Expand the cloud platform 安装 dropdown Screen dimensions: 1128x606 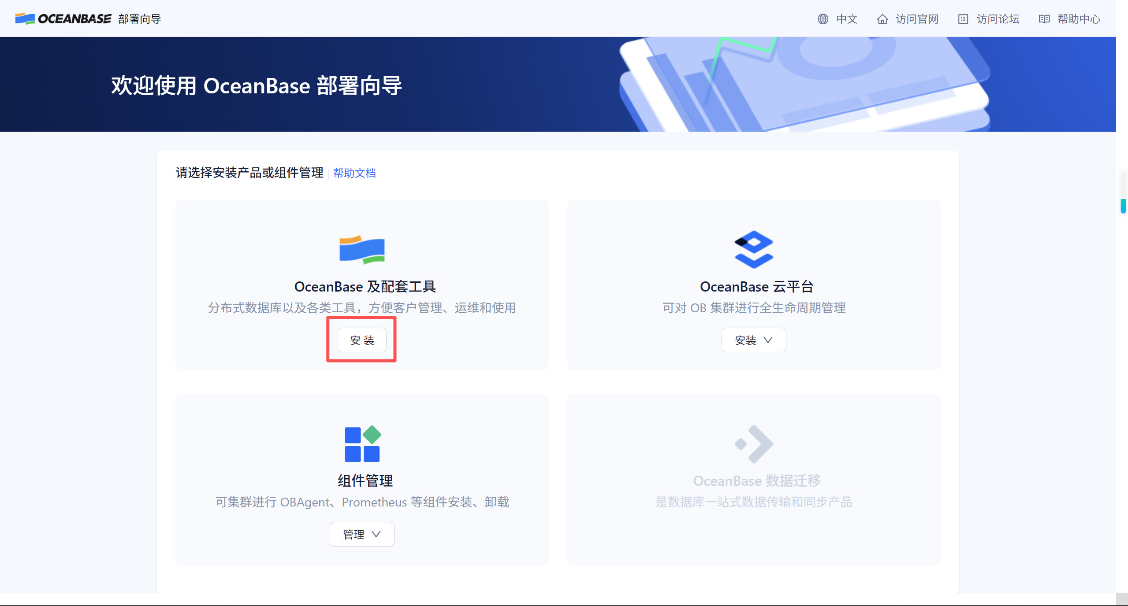point(753,340)
